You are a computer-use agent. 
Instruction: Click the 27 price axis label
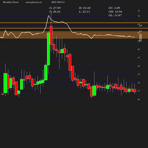pos(139,91)
